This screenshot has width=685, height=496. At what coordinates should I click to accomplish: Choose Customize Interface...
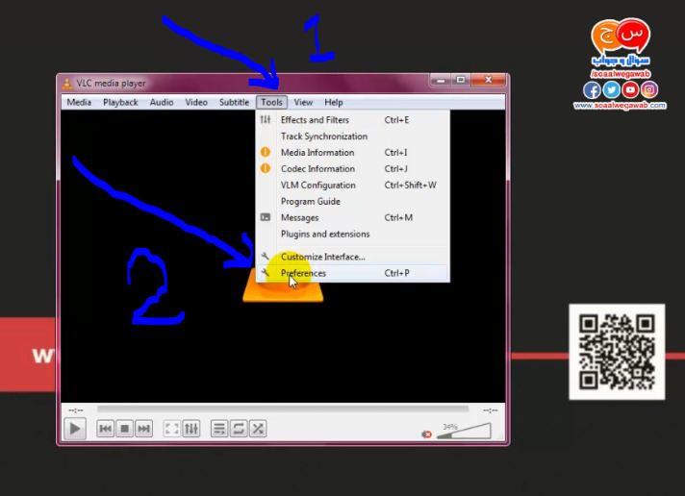pos(352,257)
